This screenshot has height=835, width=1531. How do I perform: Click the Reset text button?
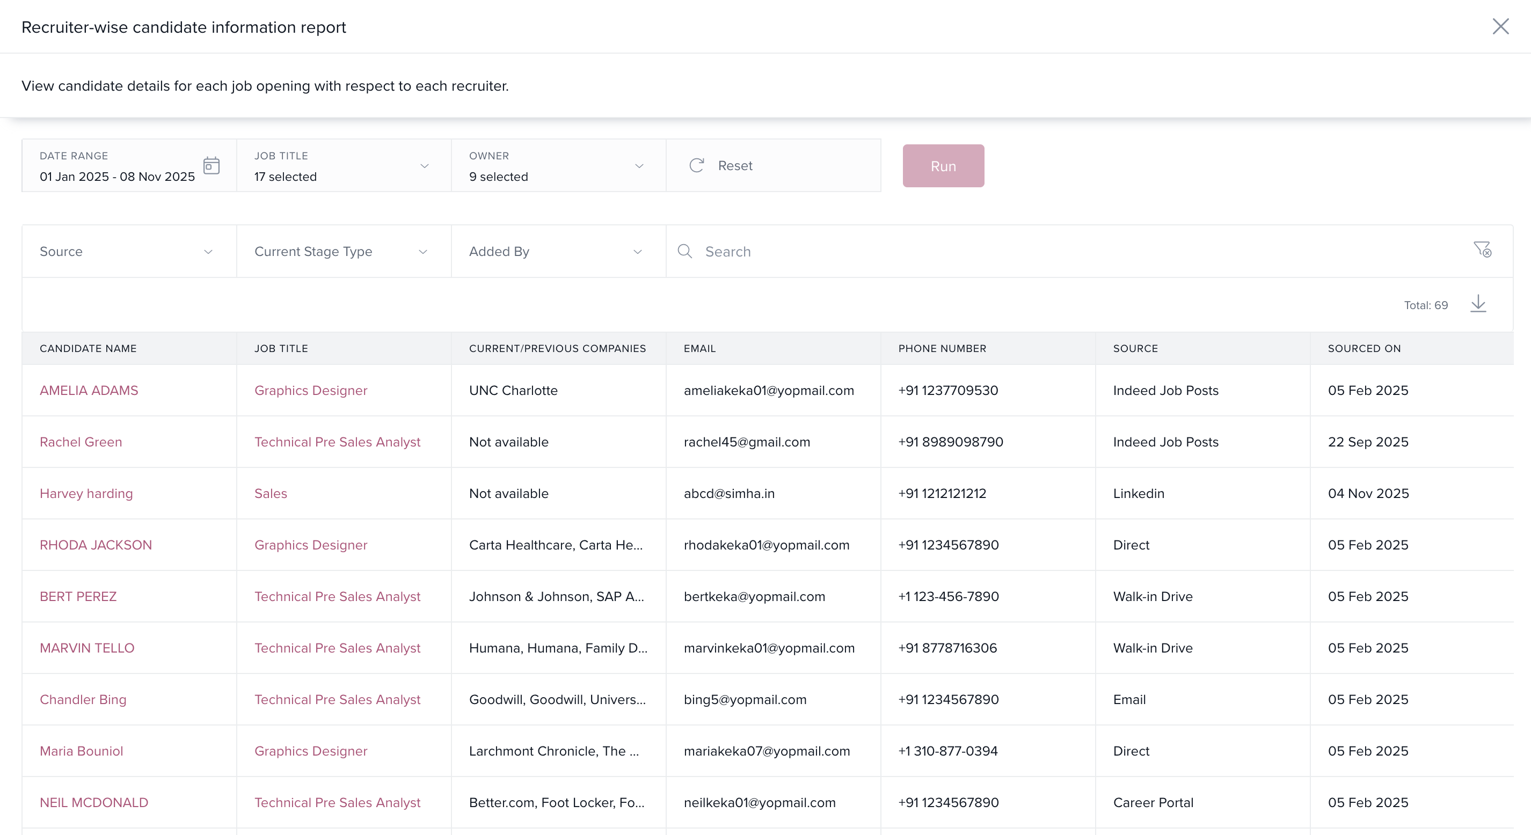(734, 166)
